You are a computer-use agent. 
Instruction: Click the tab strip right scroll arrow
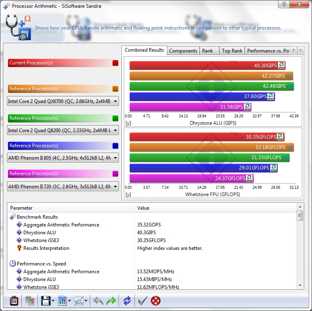click(301, 50)
